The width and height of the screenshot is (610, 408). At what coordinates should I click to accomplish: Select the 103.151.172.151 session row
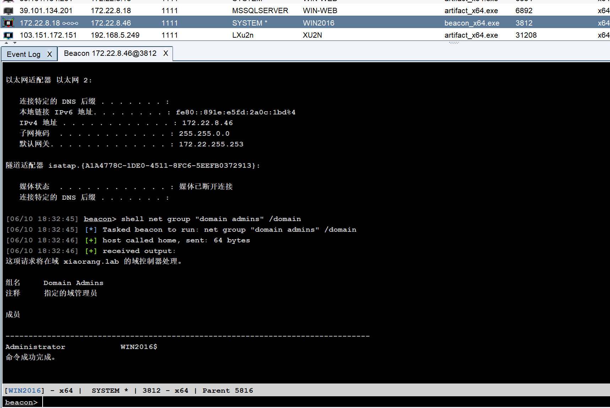[x=305, y=35]
